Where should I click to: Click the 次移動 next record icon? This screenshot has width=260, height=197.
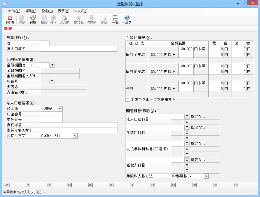coord(92,20)
